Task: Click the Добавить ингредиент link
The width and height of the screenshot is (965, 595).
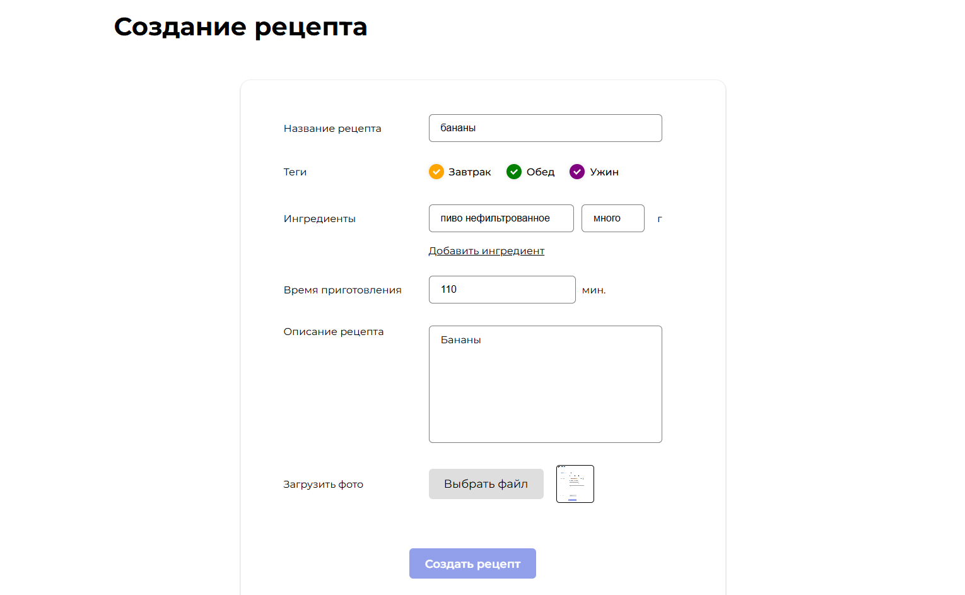Action: 486,251
